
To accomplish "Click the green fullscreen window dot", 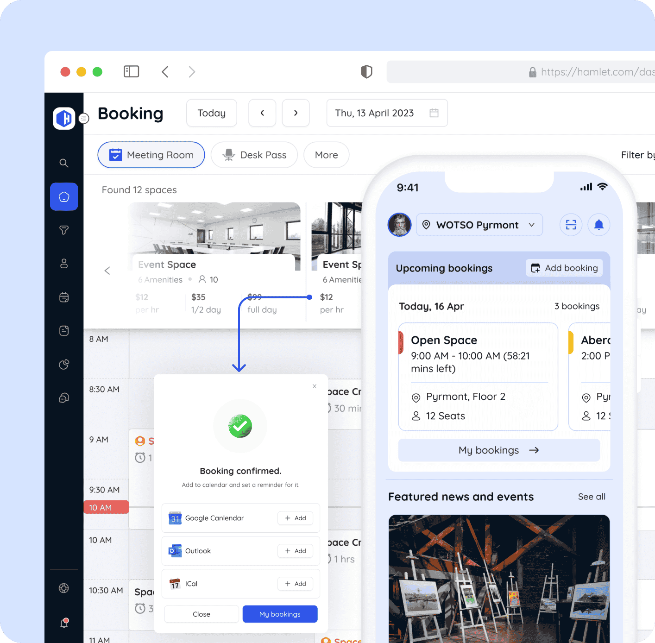I will [97, 72].
